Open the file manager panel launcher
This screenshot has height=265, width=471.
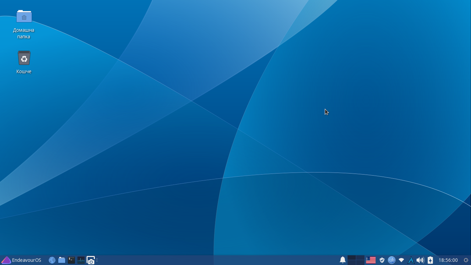(62, 260)
